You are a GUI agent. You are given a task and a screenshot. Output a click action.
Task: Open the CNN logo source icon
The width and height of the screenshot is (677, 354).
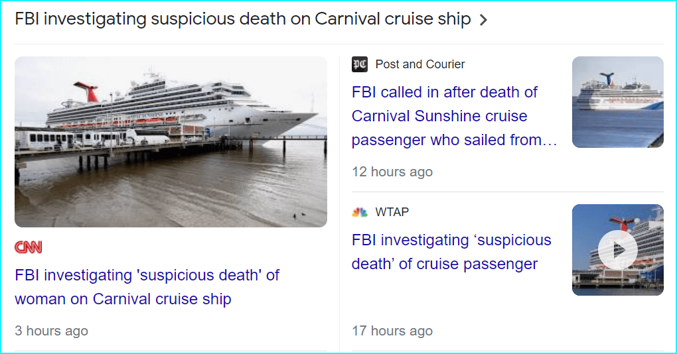[28, 247]
